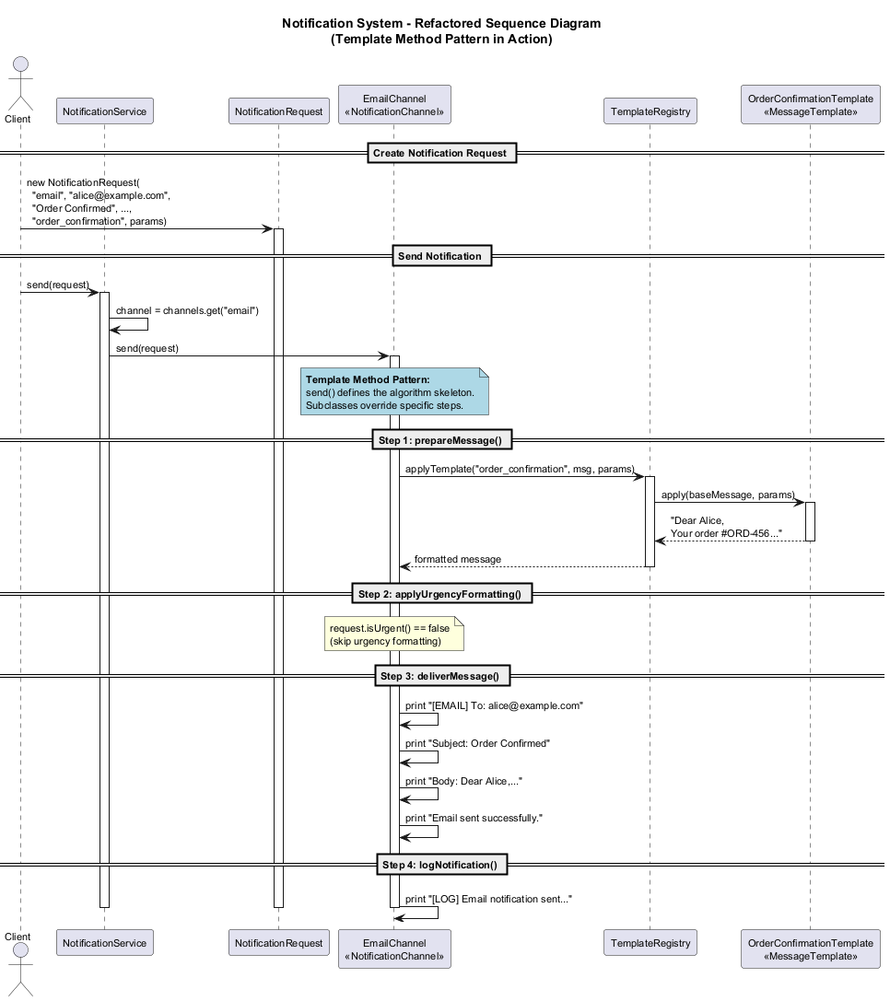The height and width of the screenshot is (1001, 890).
Task: Click the Step 4: logNotification() divider
Action: click(439, 865)
